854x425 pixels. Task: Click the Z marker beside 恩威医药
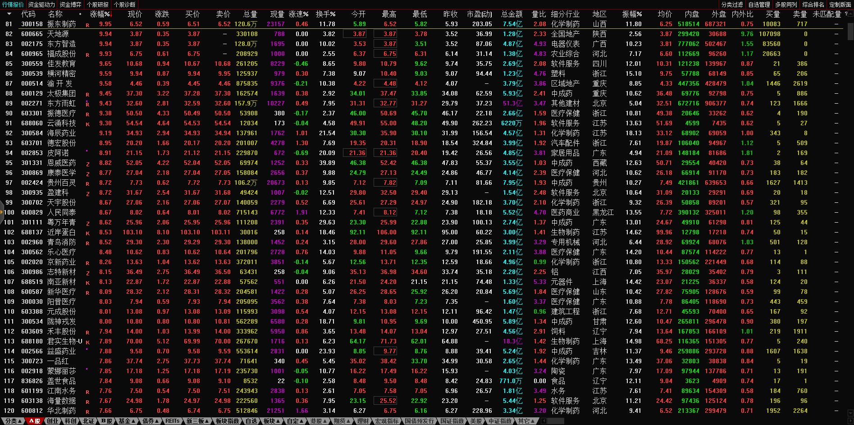(87, 164)
